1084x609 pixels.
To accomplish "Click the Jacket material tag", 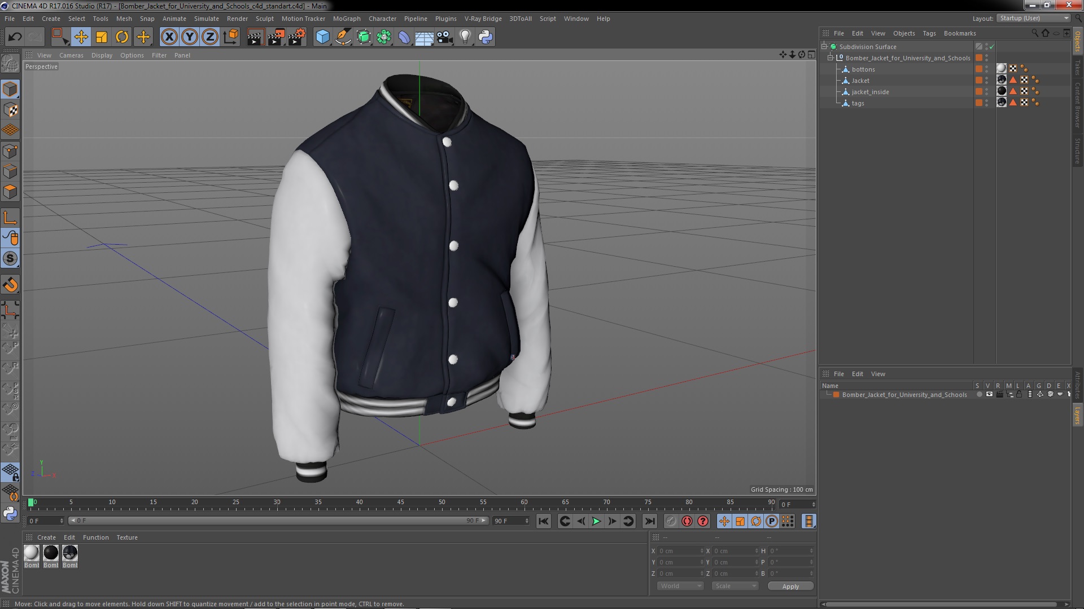I will pyautogui.click(x=1002, y=80).
